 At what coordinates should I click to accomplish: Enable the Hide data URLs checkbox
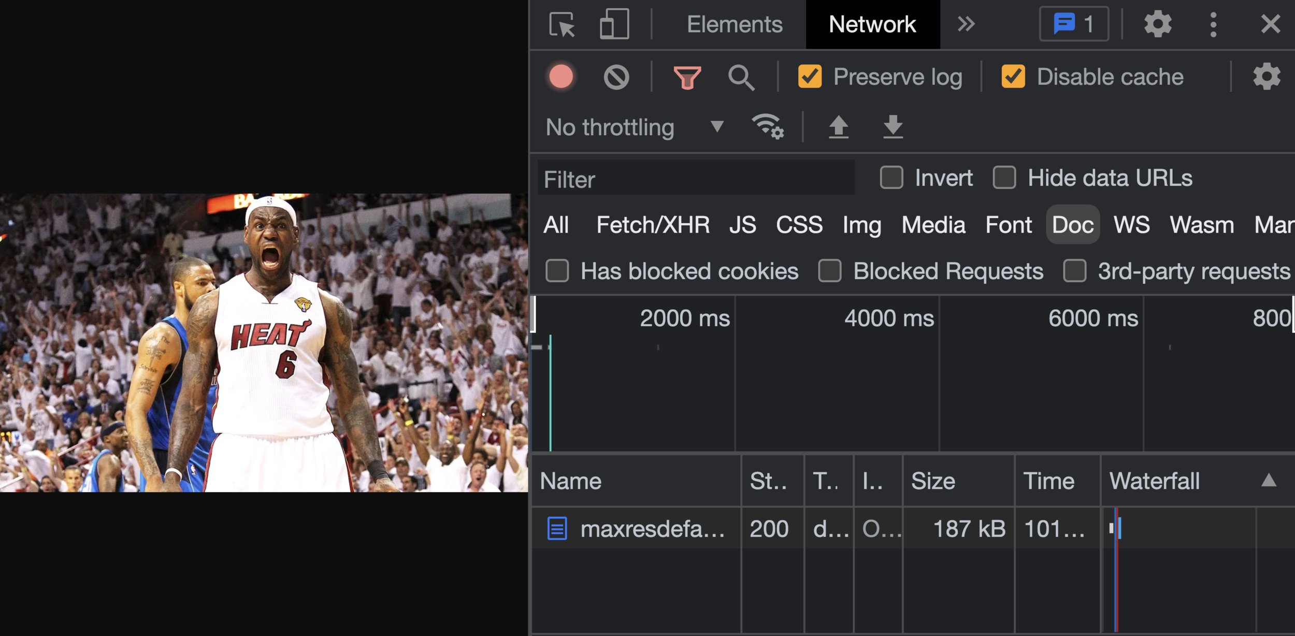[1004, 178]
